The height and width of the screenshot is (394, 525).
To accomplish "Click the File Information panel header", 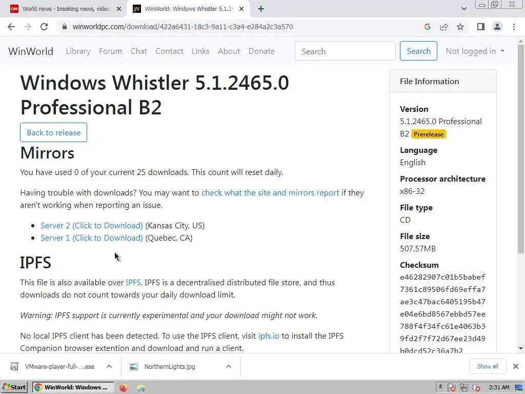I will (x=442, y=81).
